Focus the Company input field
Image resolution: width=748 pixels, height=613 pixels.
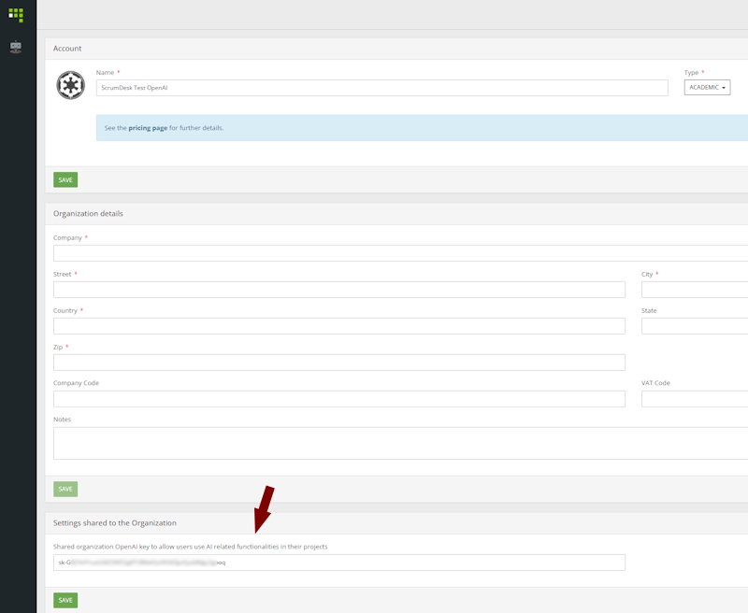(401, 253)
